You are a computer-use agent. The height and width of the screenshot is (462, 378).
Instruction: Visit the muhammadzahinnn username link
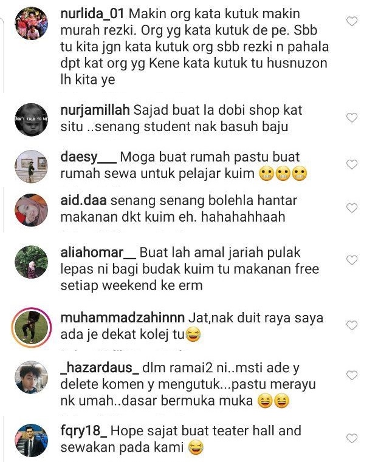(122, 318)
